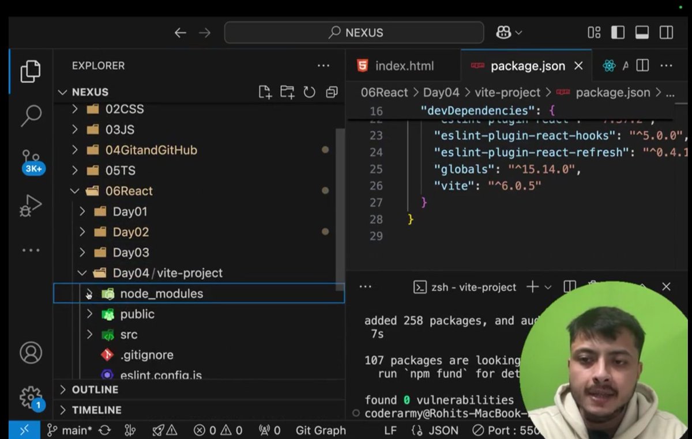Select the package.json editor tab

tap(526, 66)
